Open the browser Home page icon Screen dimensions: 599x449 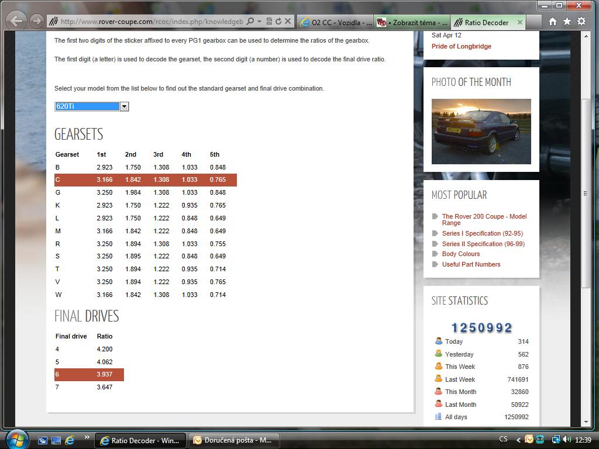pyautogui.click(x=552, y=22)
